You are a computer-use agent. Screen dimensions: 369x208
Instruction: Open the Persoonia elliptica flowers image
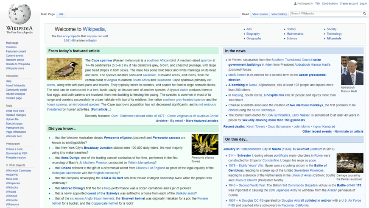pos(205,144)
